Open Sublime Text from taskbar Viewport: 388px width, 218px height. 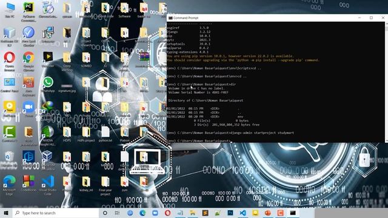pos(205,213)
